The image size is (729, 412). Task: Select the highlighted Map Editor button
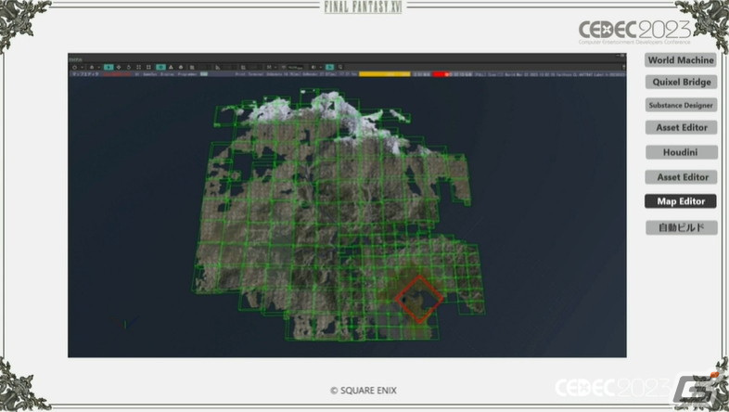[x=681, y=201]
